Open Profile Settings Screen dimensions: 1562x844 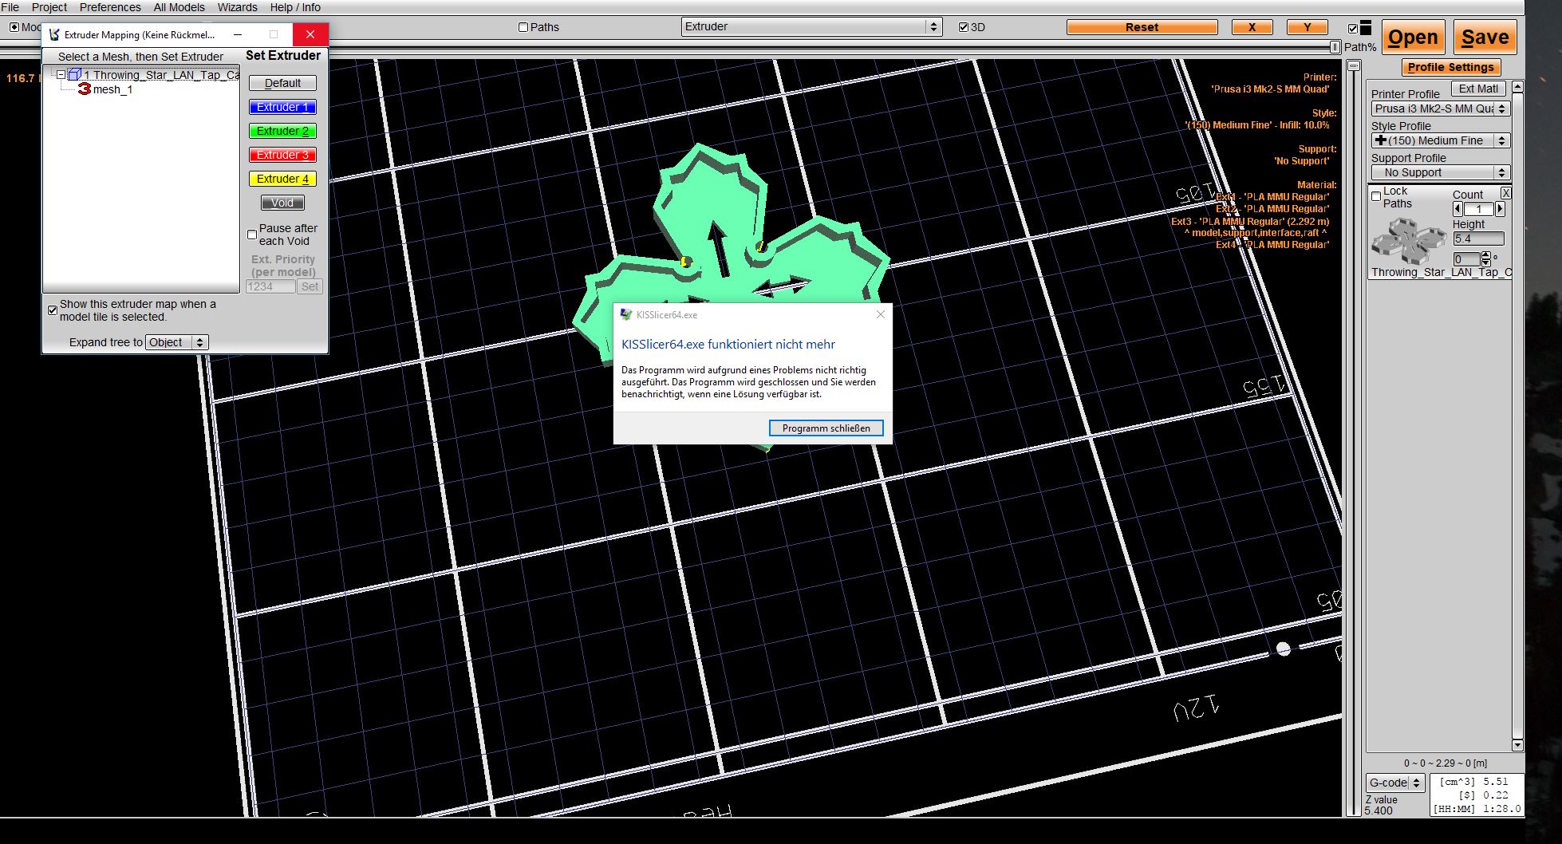click(x=1450, y=67)
